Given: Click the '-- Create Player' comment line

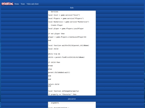Looking at the screenshot, I should (x=55, y=25).
